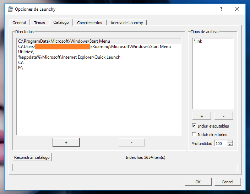Toggle Incluir ejecutables checkbox
Screen dimensions: 250x194
pos(194,126)
